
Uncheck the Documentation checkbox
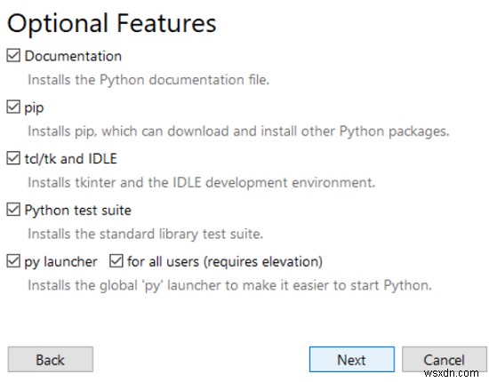pyautogui.click(x=13, y=55)
